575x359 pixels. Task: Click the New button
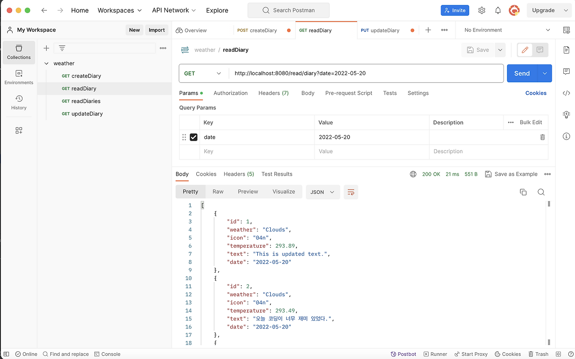[x=134, y=30]
